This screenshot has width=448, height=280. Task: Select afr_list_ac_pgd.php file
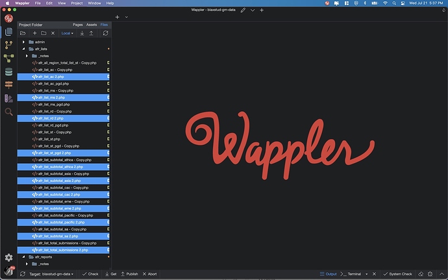tap(63, 84)
